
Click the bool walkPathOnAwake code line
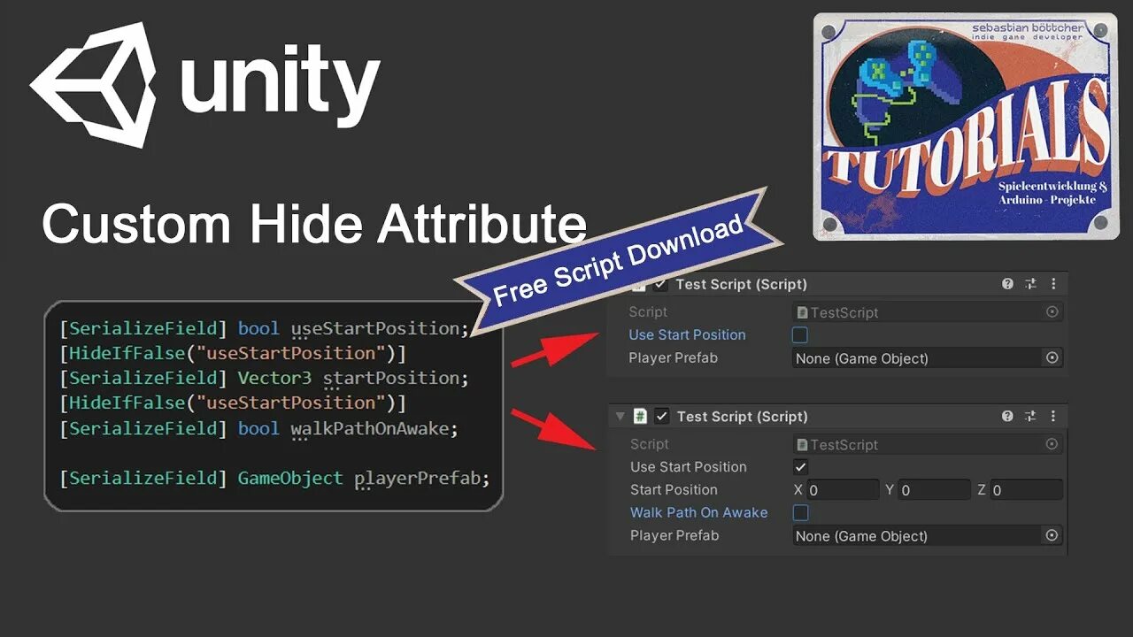[x=259, y=428]
